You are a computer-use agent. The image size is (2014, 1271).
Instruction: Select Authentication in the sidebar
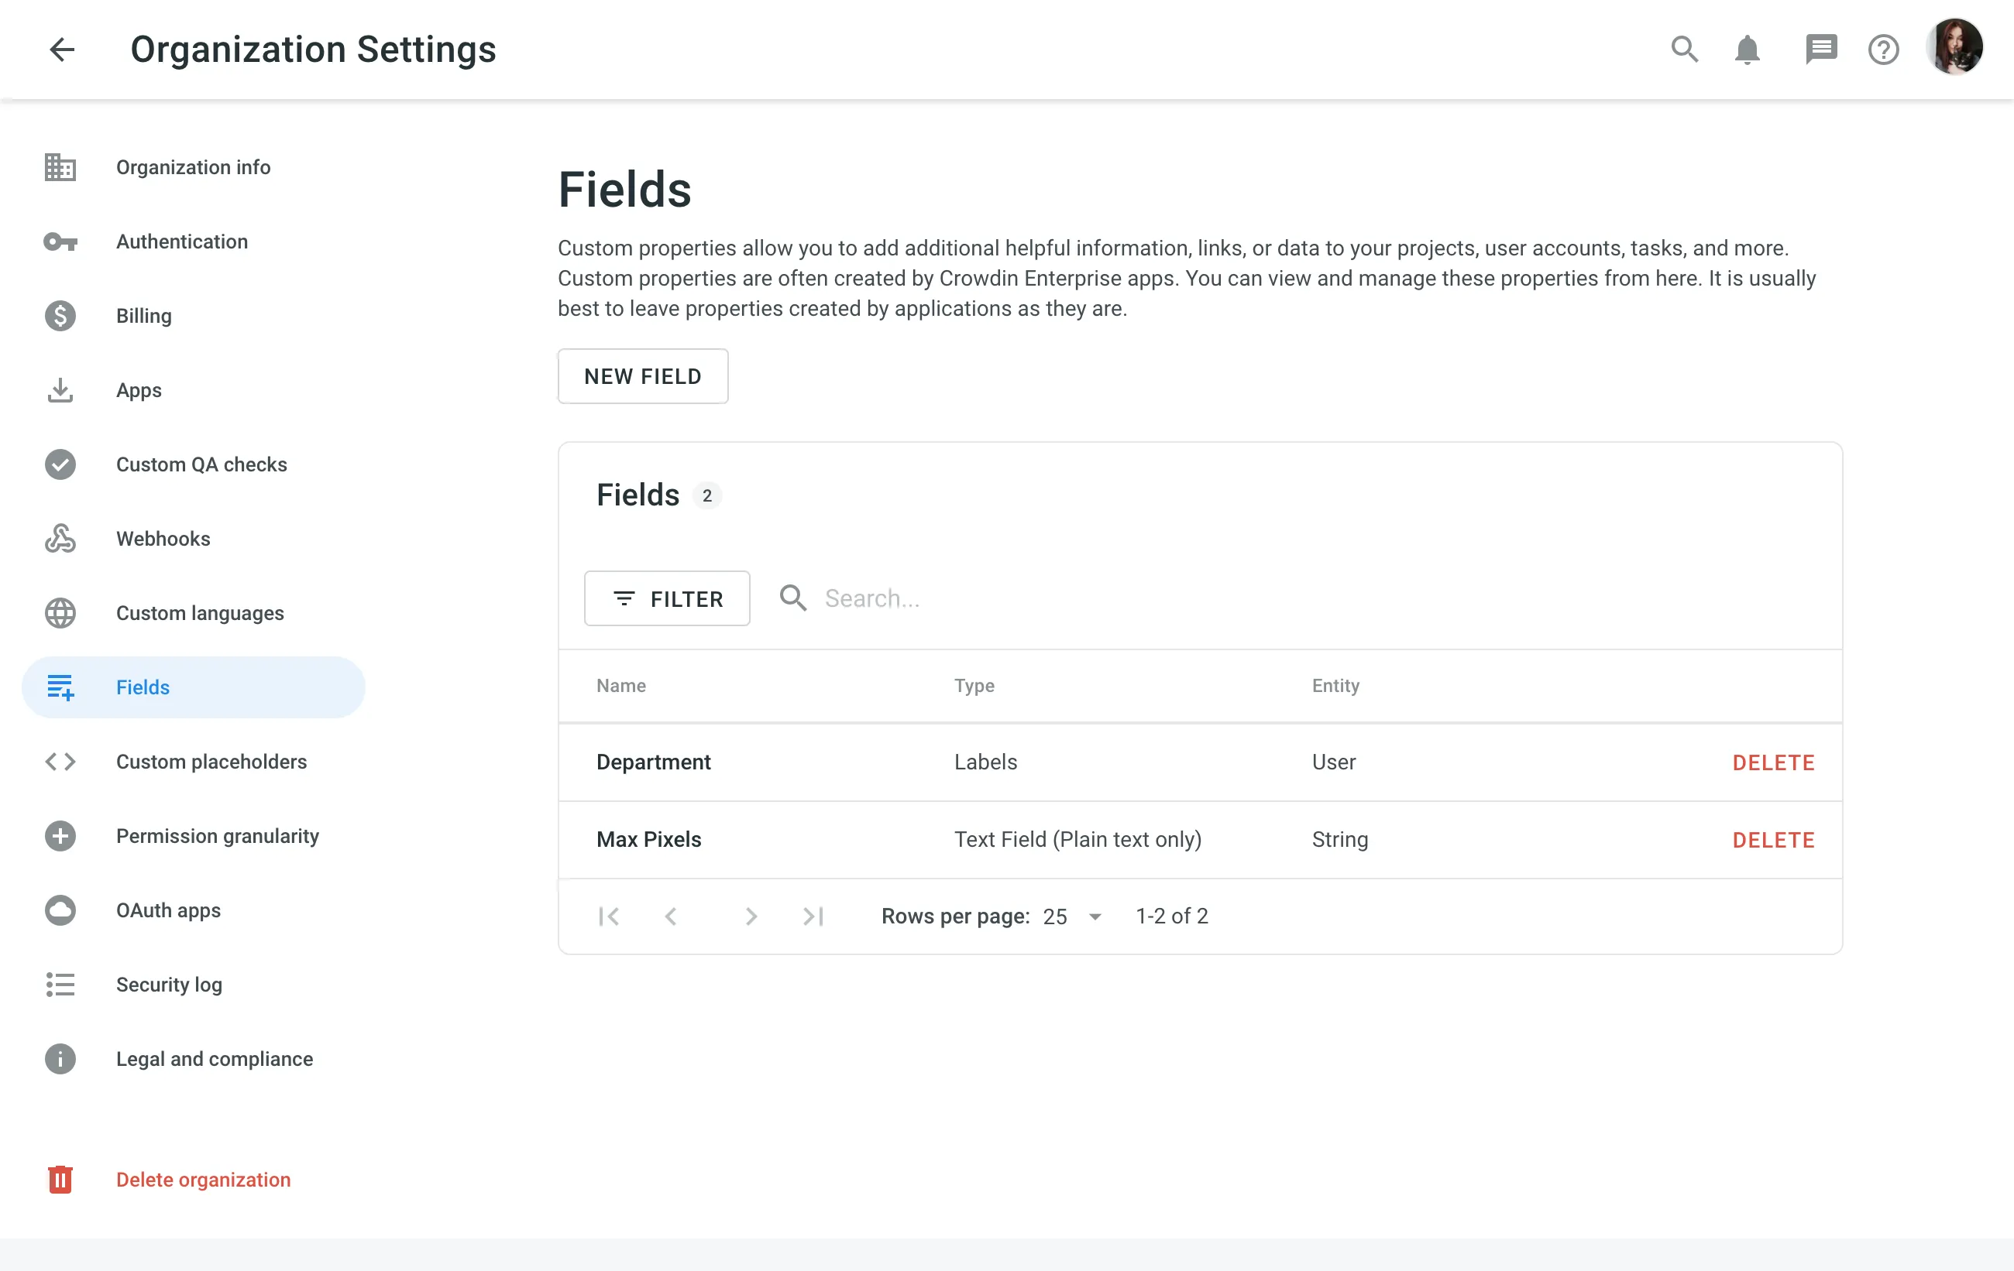tap(181, 242)
